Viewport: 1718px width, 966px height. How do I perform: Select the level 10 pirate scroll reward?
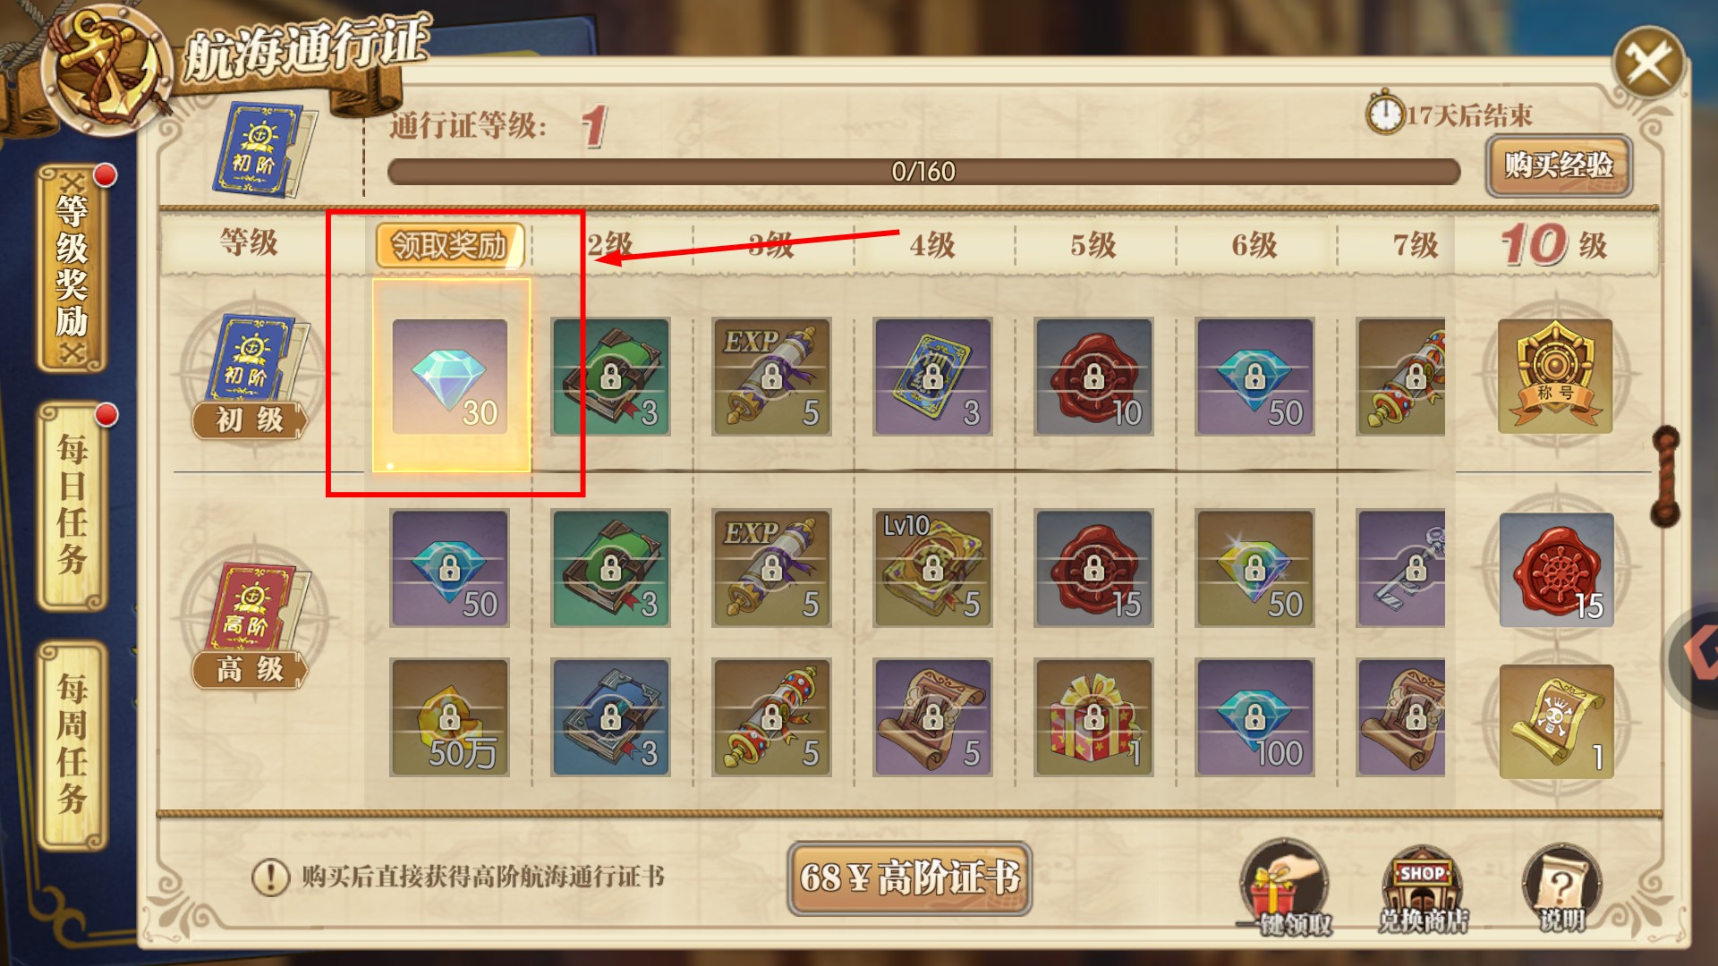[x=1555, y=721]
